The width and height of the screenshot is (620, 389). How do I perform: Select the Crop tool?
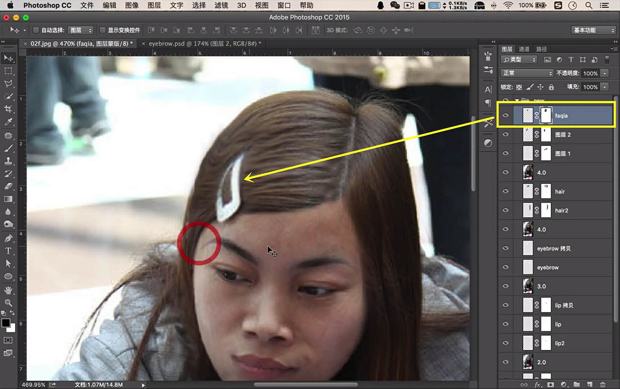click(8, 109)
